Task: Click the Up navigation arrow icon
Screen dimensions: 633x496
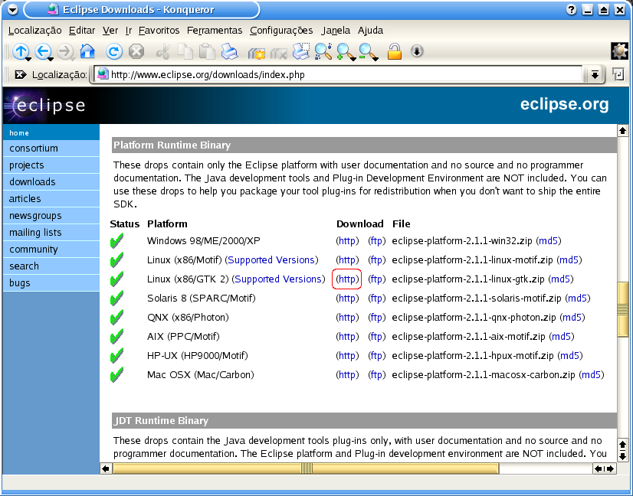Action: pyautogui.click(x=21, y=51)
